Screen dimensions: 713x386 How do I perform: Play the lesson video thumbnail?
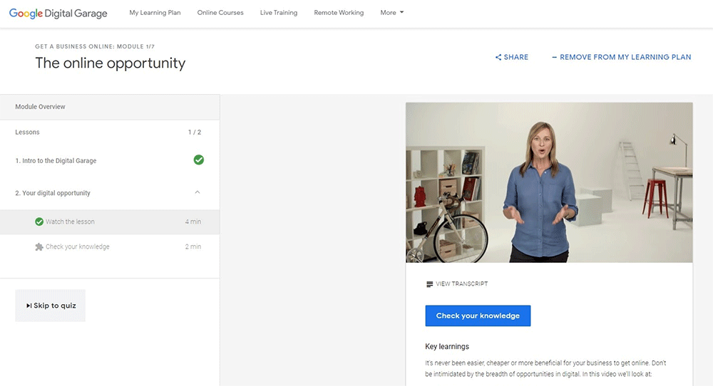pos(549,182)
